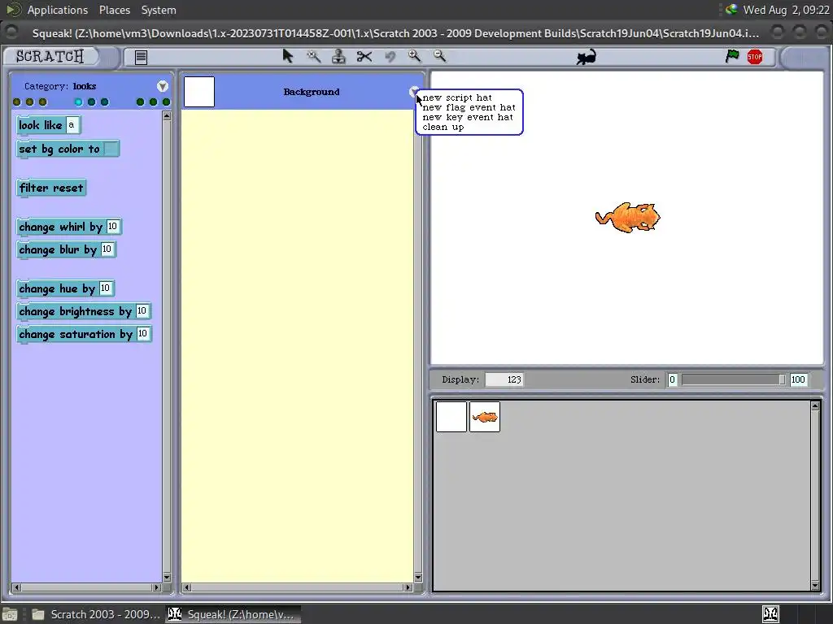Viewport: 833px width, 624px height.
Task: Click the clock showing Wed Aug 2, 09:22
Action: pos(786,10)
